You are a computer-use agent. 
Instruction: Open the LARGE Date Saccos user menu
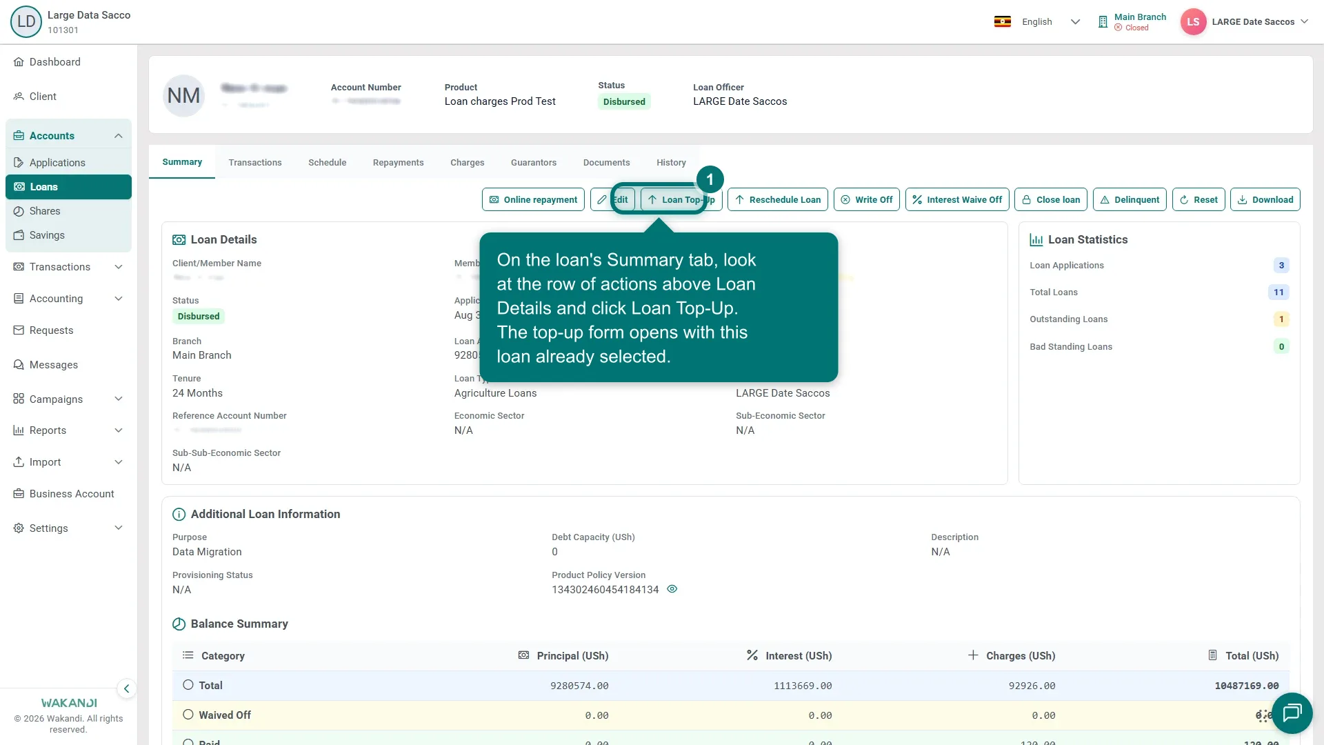(1260, 22)
